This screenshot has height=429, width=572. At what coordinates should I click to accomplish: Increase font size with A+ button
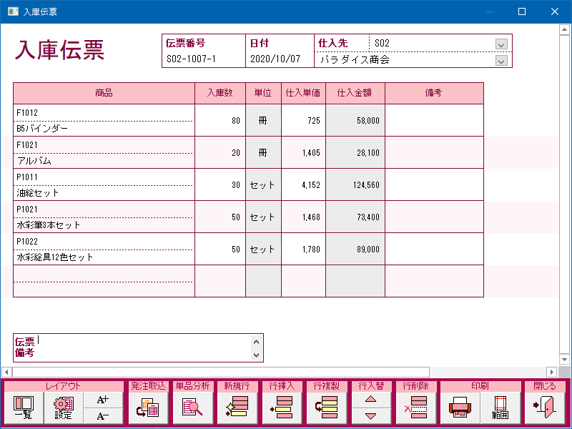103,400
